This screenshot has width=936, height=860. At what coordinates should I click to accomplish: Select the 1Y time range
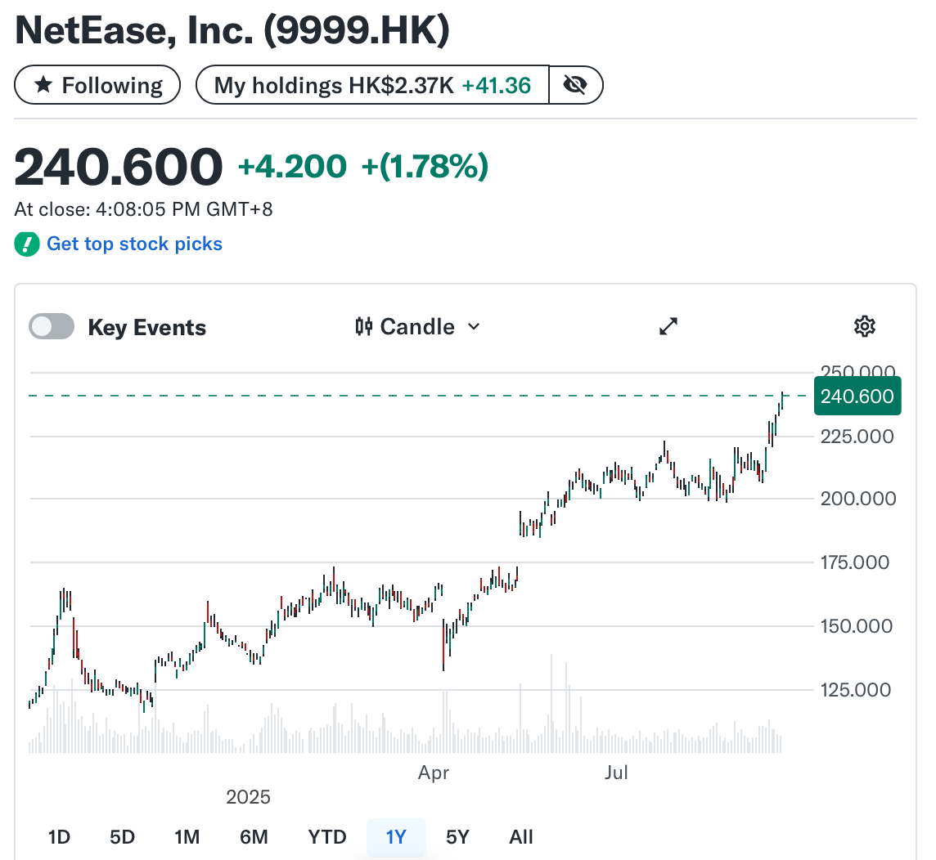396,837
